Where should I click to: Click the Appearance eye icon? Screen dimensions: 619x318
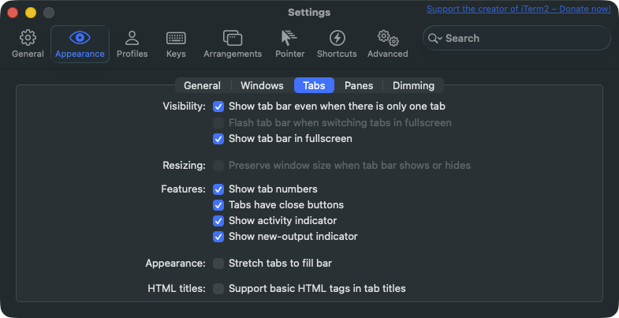click(80, 38)
